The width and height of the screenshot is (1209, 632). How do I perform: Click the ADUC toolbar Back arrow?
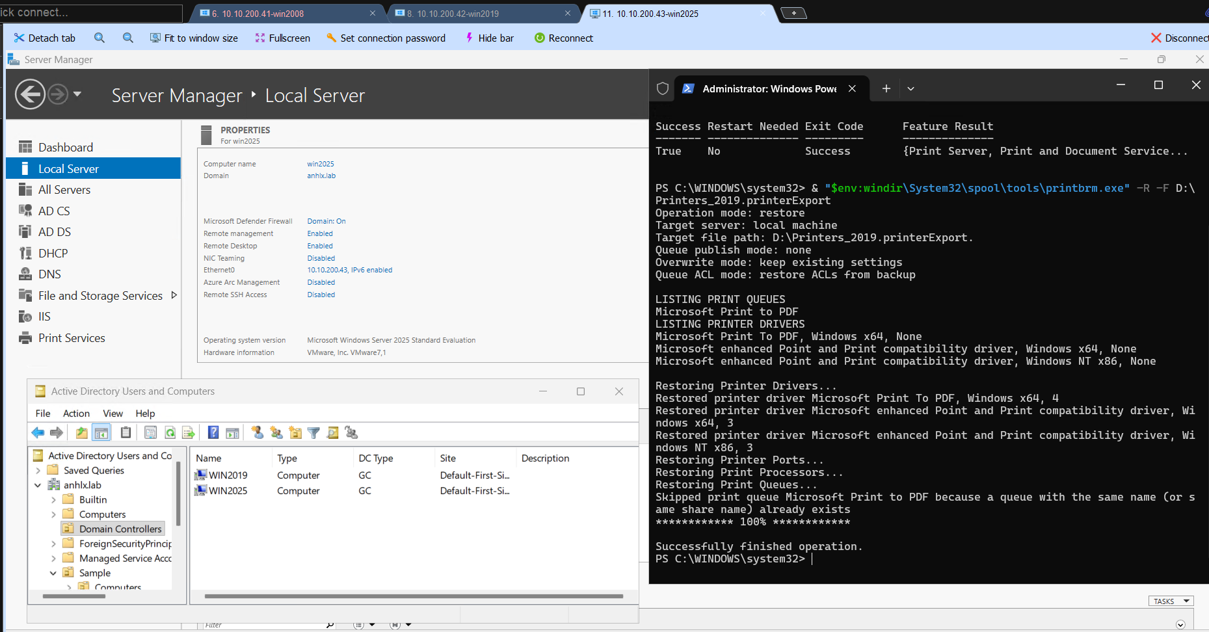point(38,432)
